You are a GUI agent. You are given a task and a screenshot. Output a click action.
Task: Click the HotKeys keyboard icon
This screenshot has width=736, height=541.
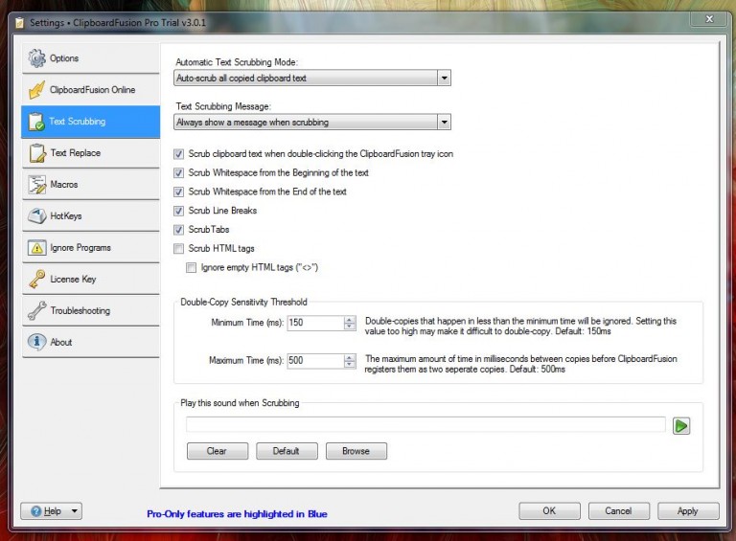point(36,215)
